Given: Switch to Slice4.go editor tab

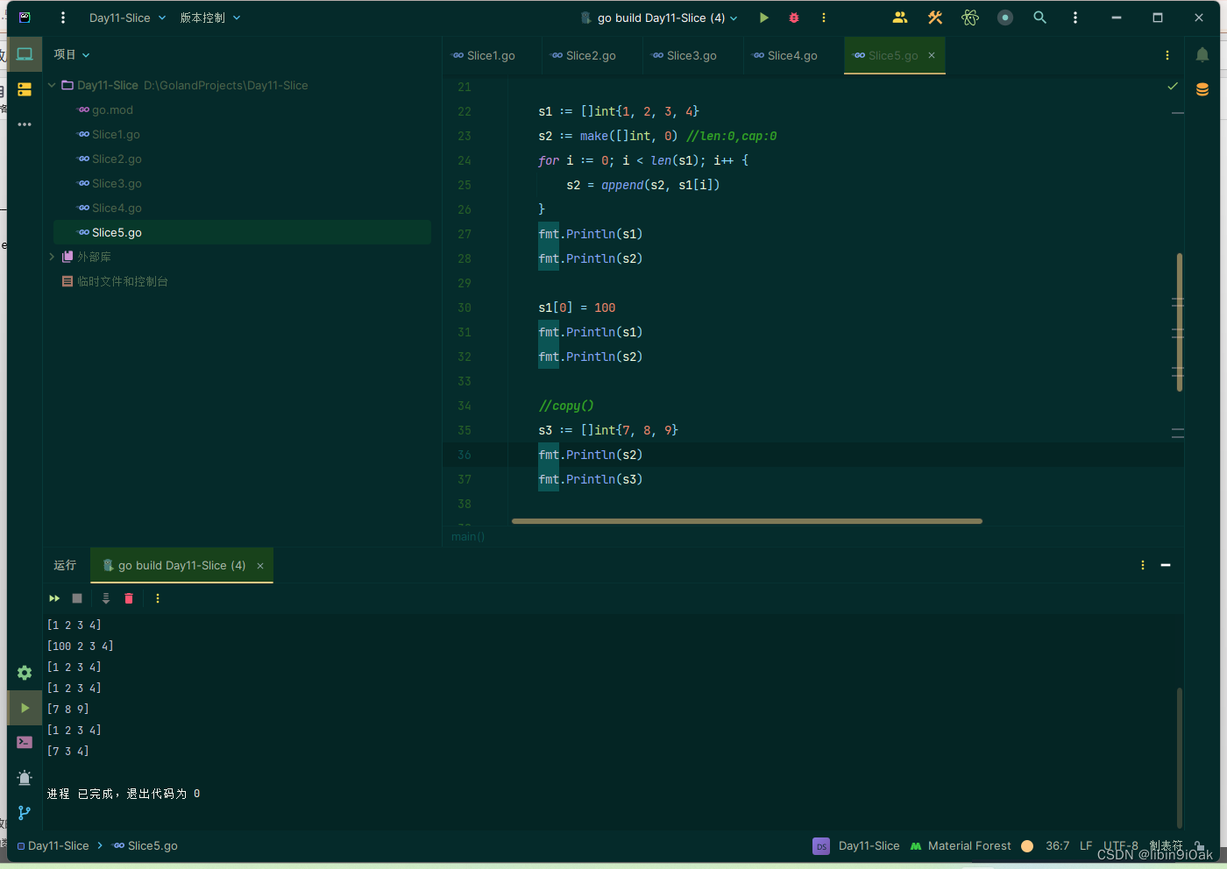Looking at the screenshot, I should click(785, 55).
